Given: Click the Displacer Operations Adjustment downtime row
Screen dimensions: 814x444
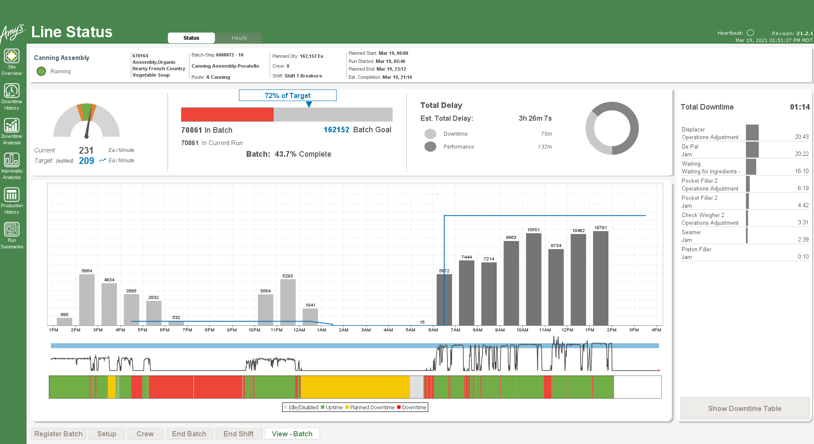Looking at the screenshot, I should [x=745, y=133].
